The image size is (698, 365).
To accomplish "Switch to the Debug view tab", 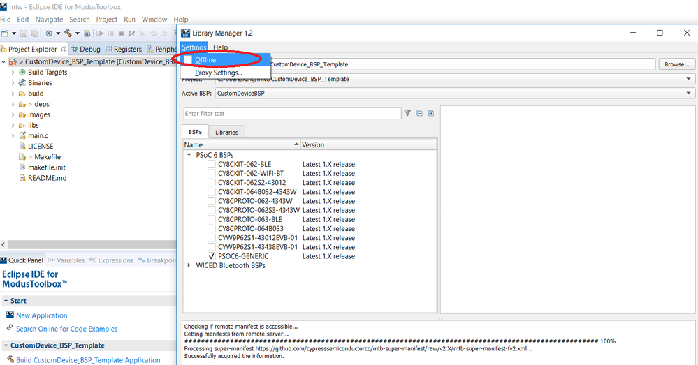I will (86, 49).
